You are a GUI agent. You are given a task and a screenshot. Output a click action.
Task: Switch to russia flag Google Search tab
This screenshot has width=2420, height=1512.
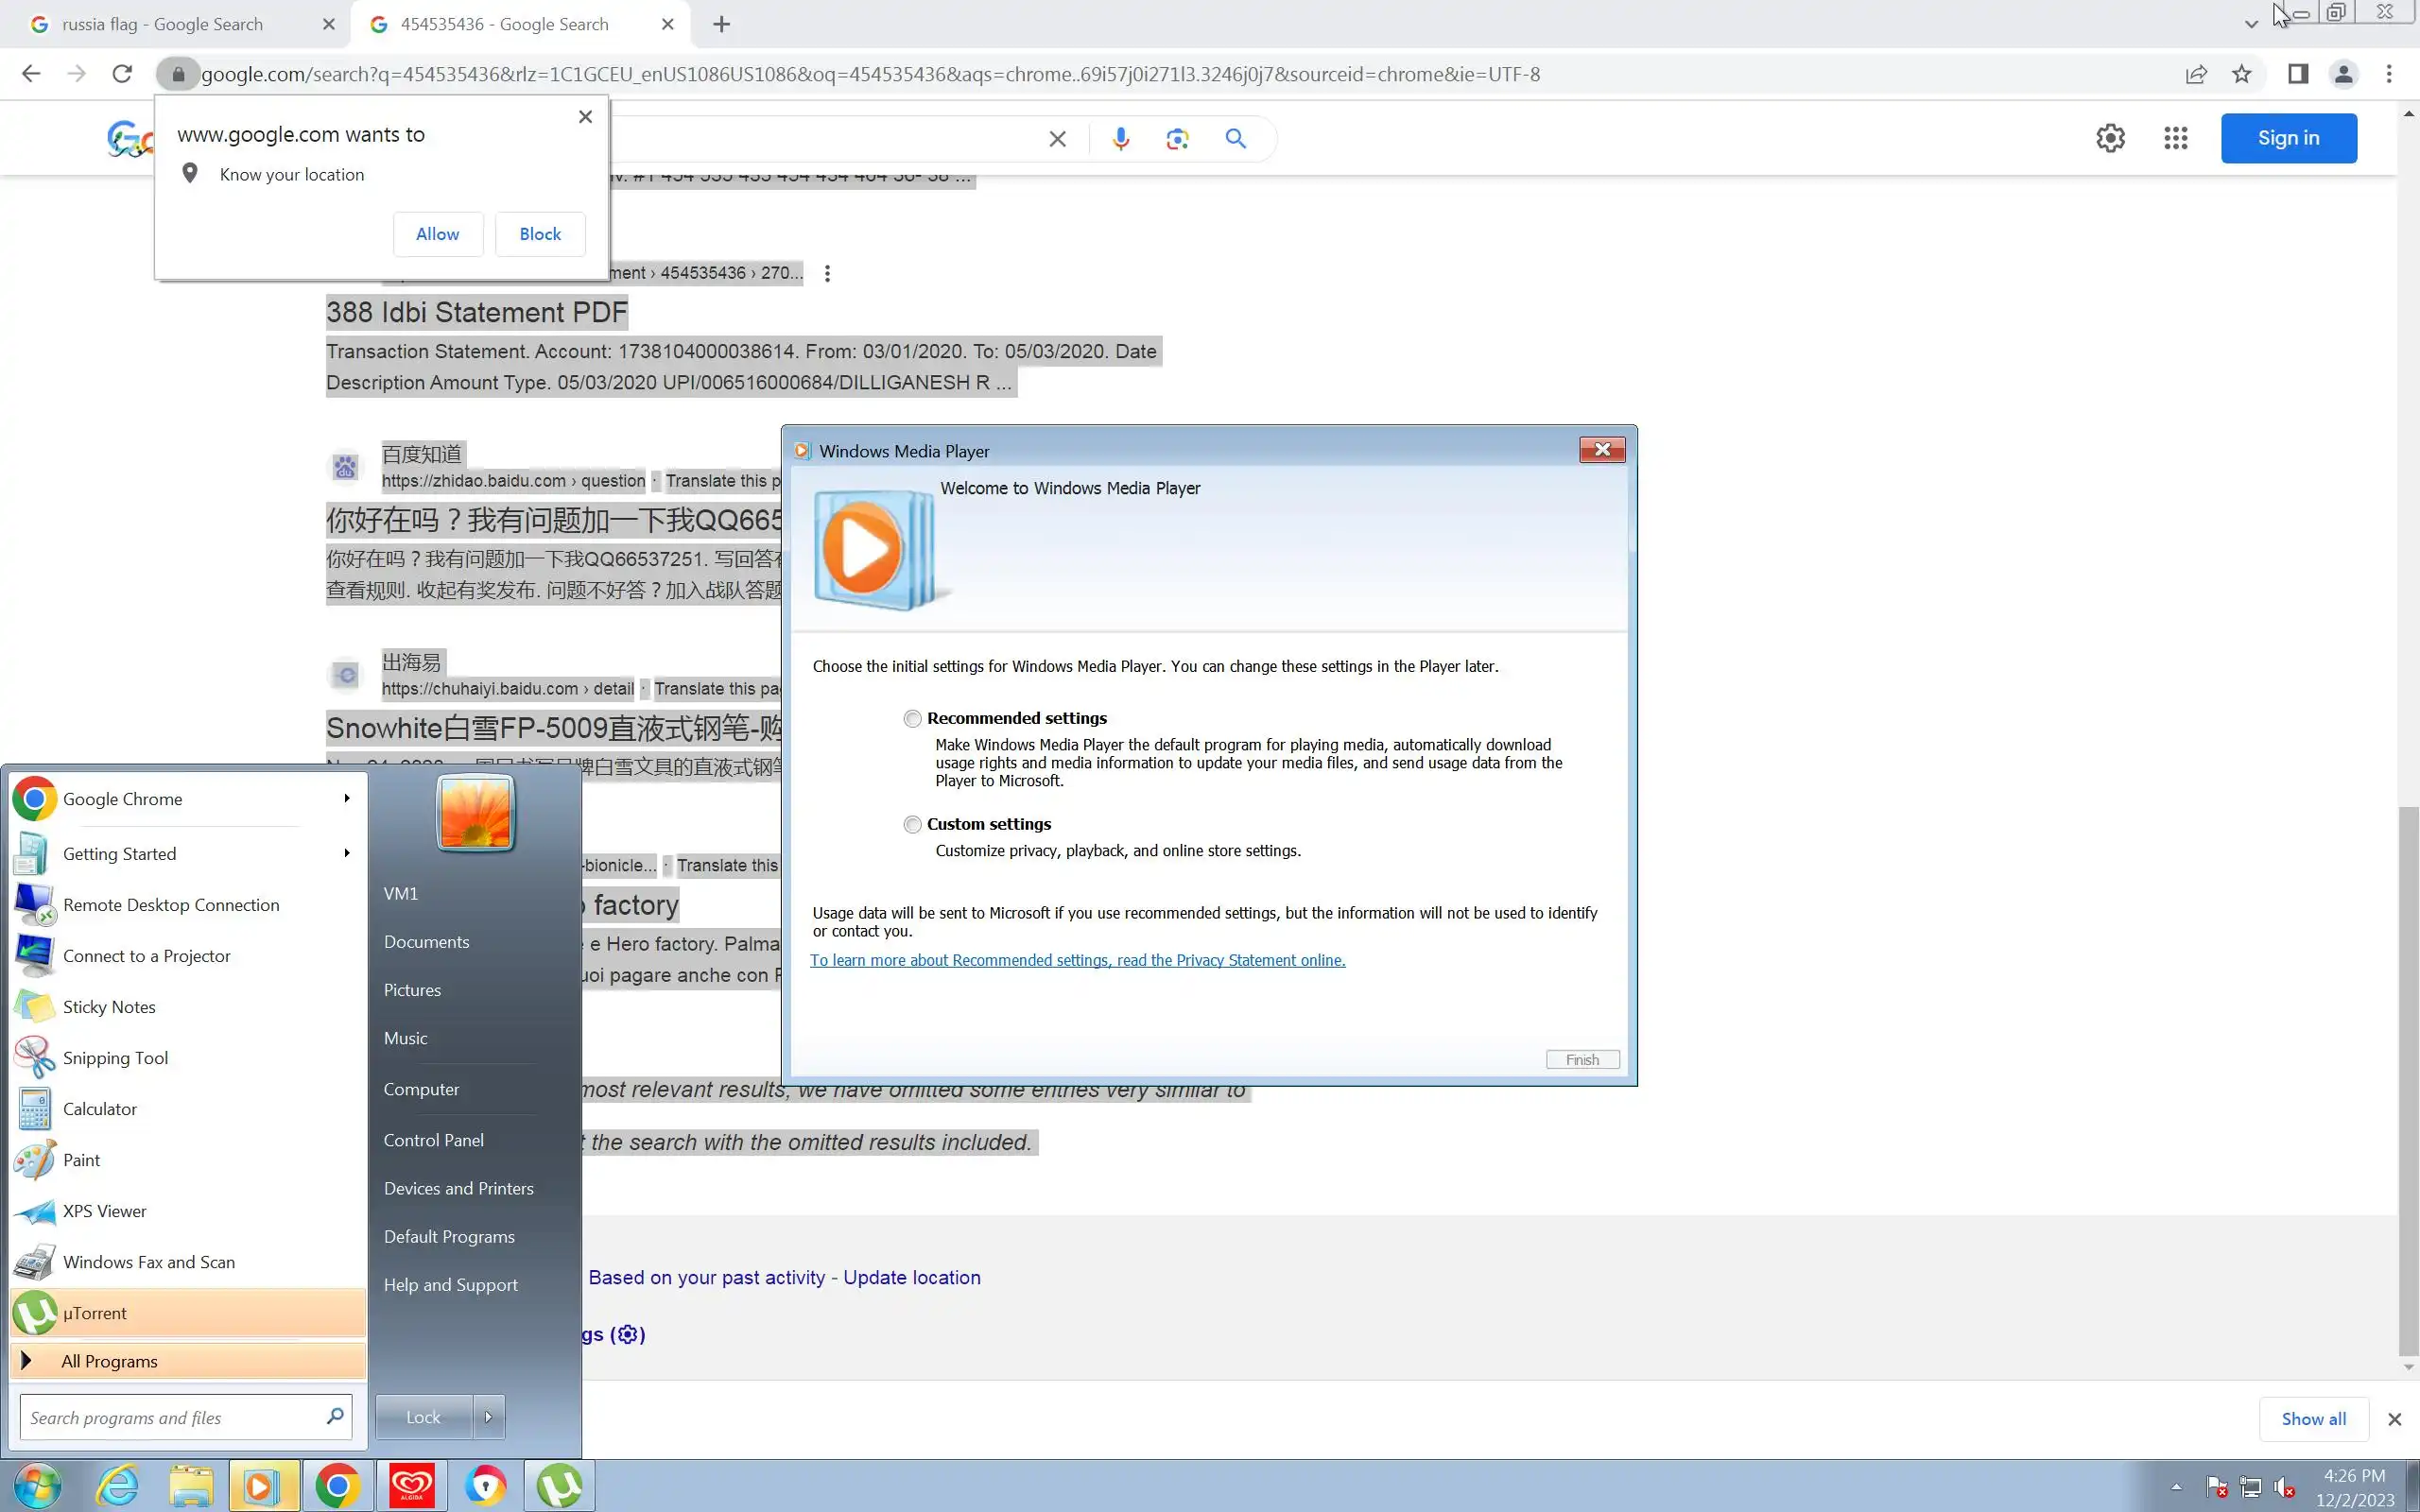(163, 24)
